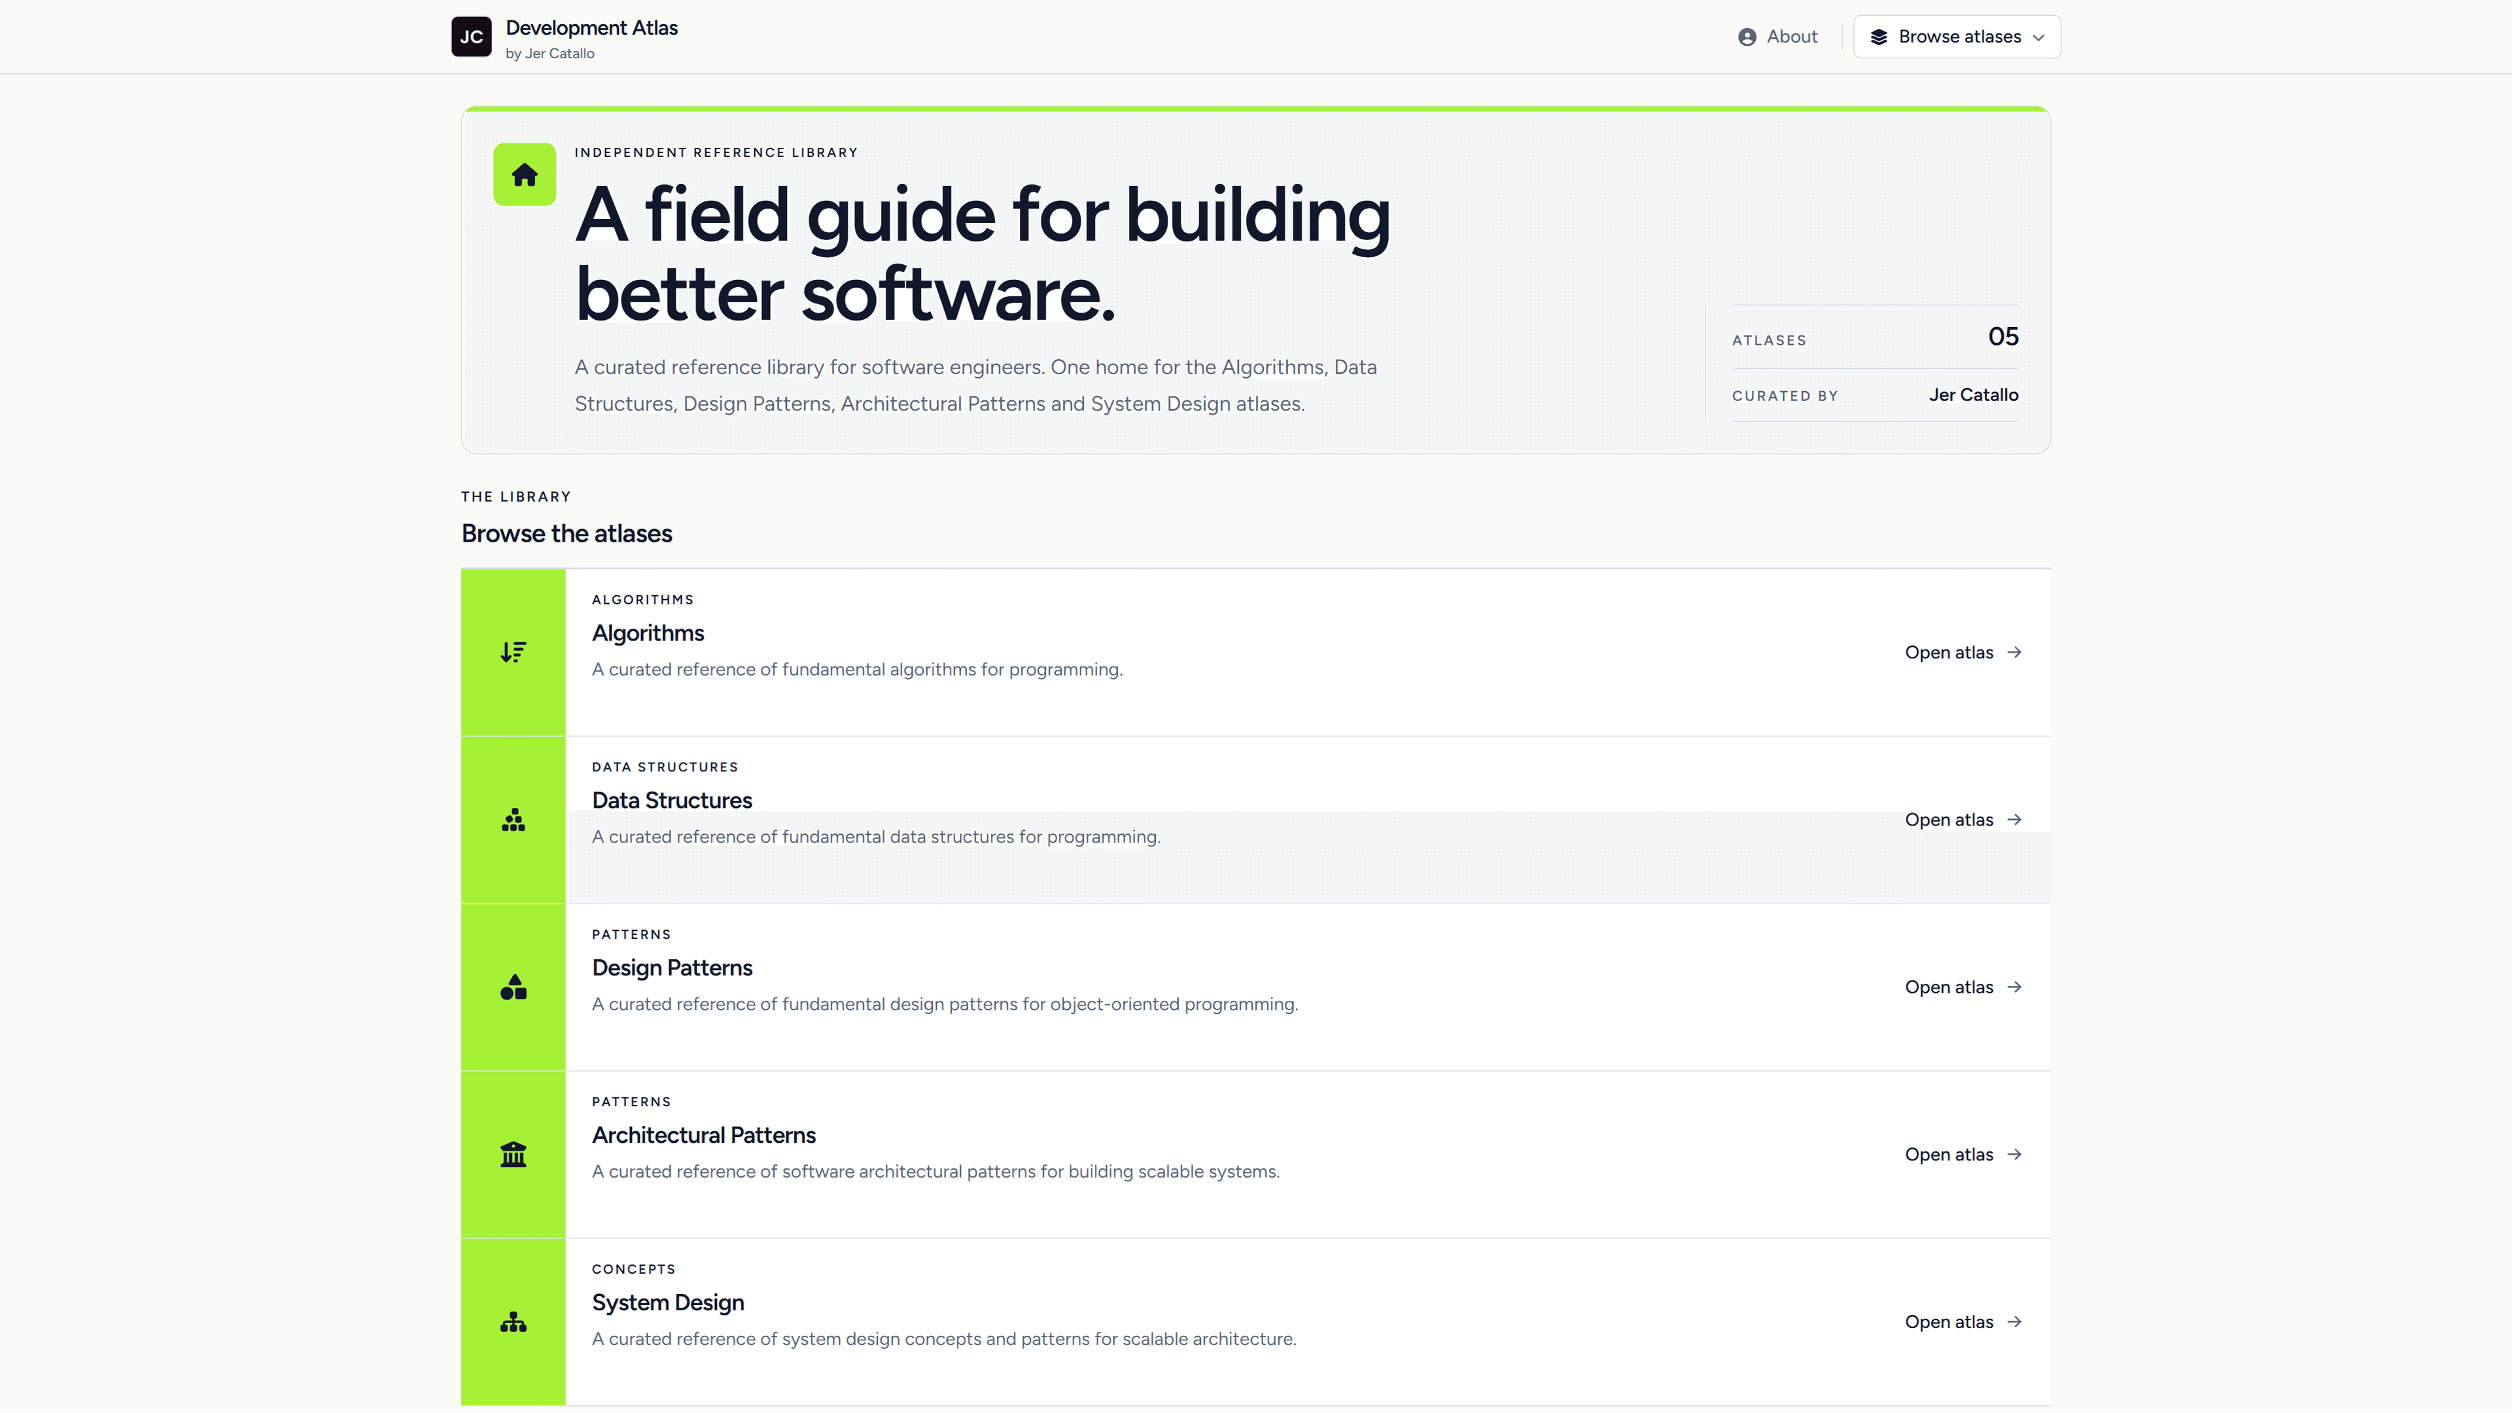2512x1413 pixels.
Task: Click the Data Structures heading
Action: [x=672, y=801]
